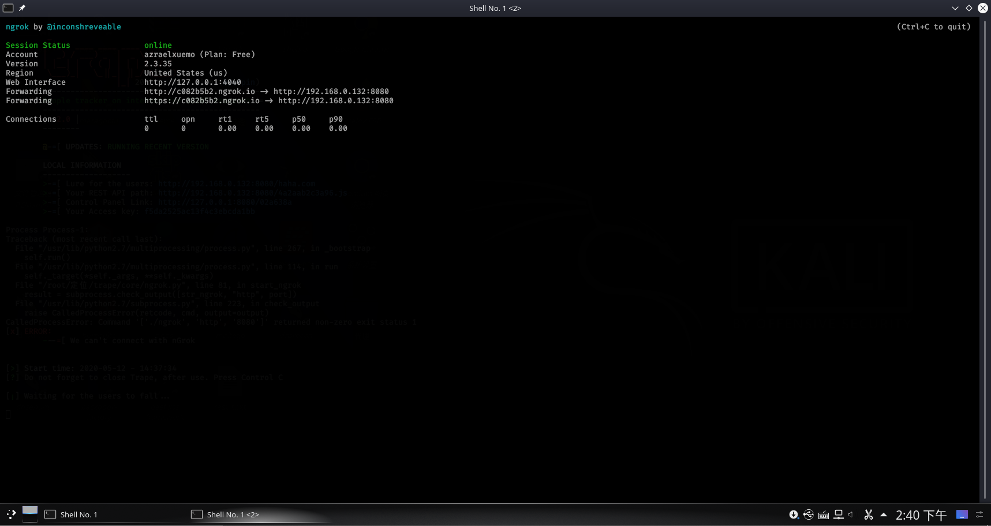Click the rt1 column header
Image resolution: width=991 pixels, height=526 pixels.
coord(225,119)
